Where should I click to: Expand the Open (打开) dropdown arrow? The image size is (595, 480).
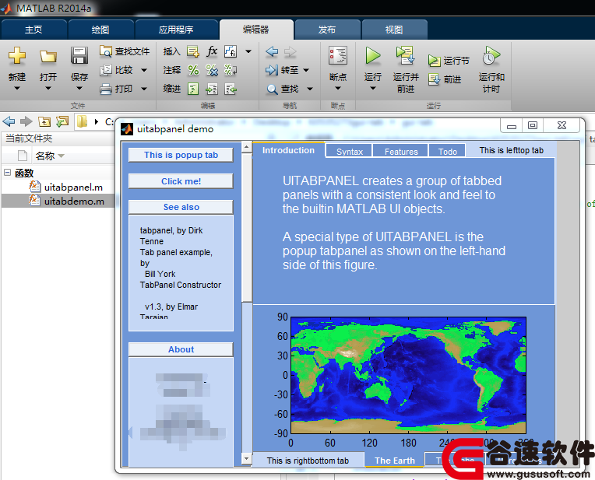48,89
